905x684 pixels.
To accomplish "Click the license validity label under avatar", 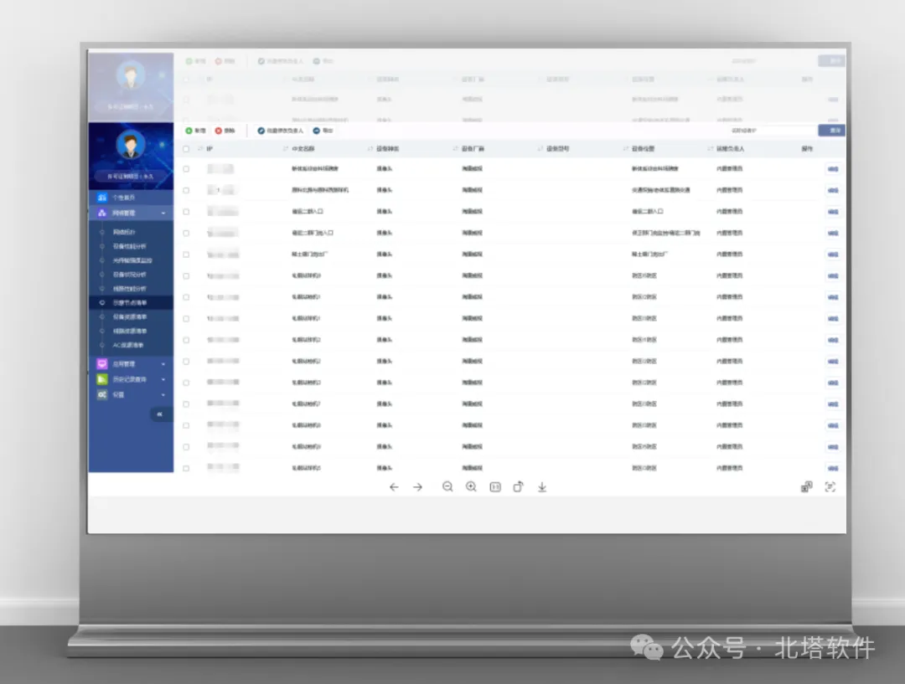I will [131, 177].
